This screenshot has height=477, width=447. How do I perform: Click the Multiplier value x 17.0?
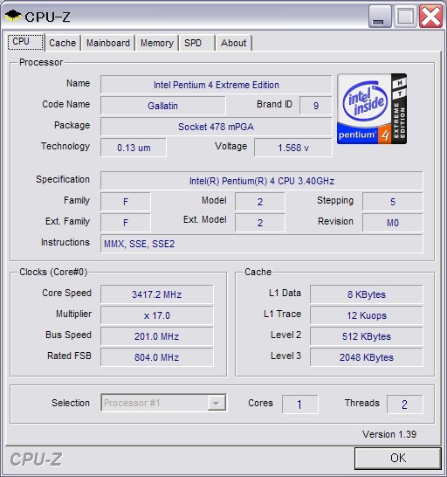tap(157, 315)
